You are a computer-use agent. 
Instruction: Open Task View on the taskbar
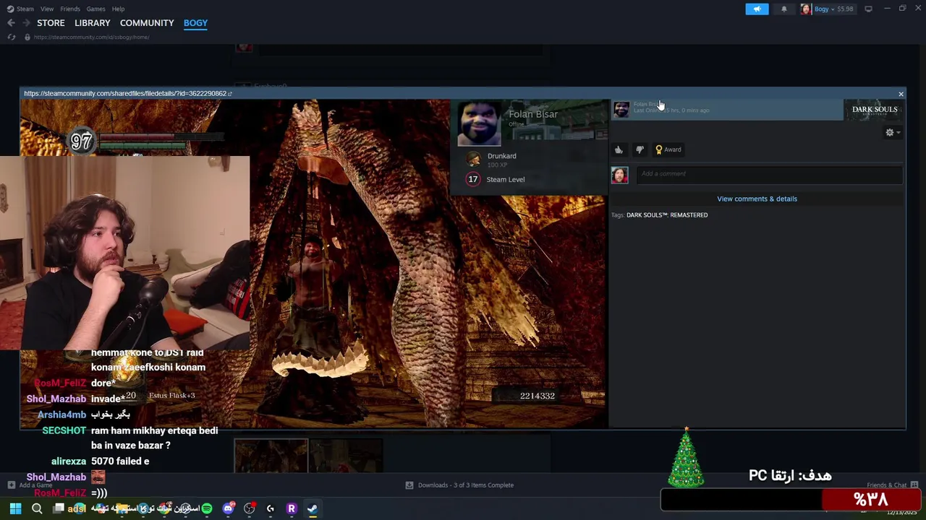(59, 508)
